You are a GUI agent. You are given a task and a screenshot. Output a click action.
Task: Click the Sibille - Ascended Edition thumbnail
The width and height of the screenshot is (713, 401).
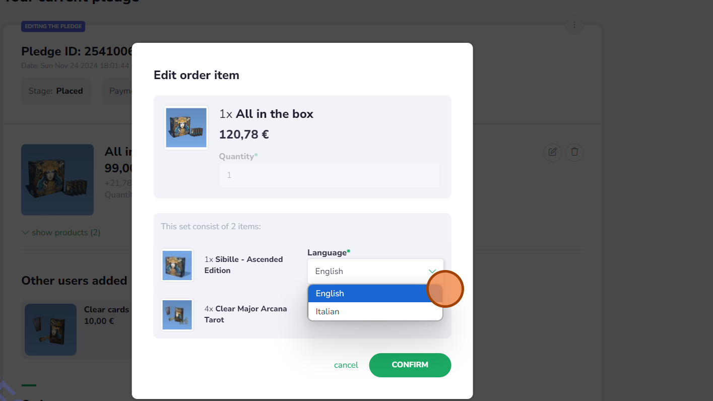177,265
